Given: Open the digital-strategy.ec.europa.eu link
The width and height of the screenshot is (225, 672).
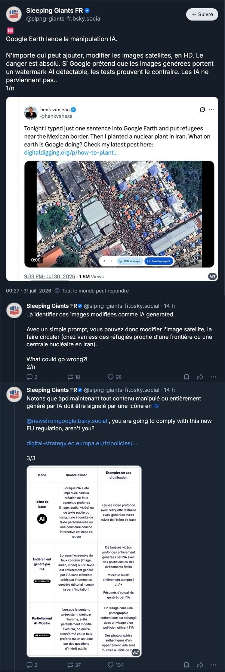Looking at the screenshot, I should point(82,443).
